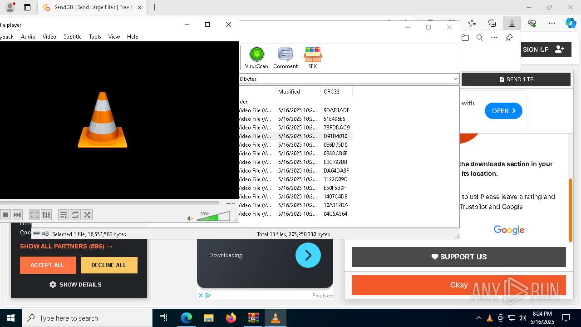The height and width of the screenshot is (327, 581).
Task: Click the SFX archive icon in WinRAR
Action: coord(313,58)
